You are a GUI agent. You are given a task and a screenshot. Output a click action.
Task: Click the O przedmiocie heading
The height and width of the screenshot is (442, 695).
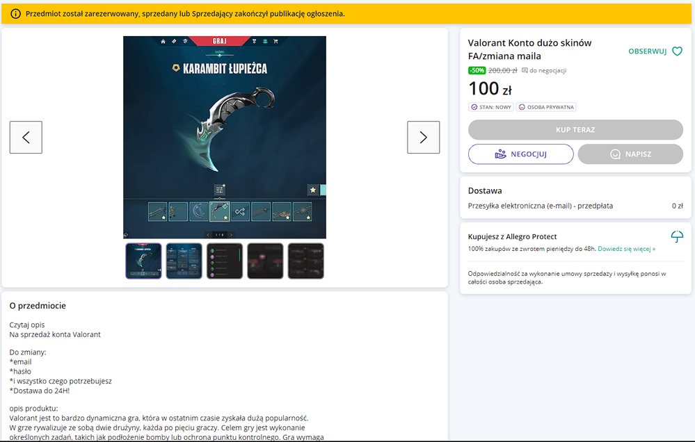(38, 306)
